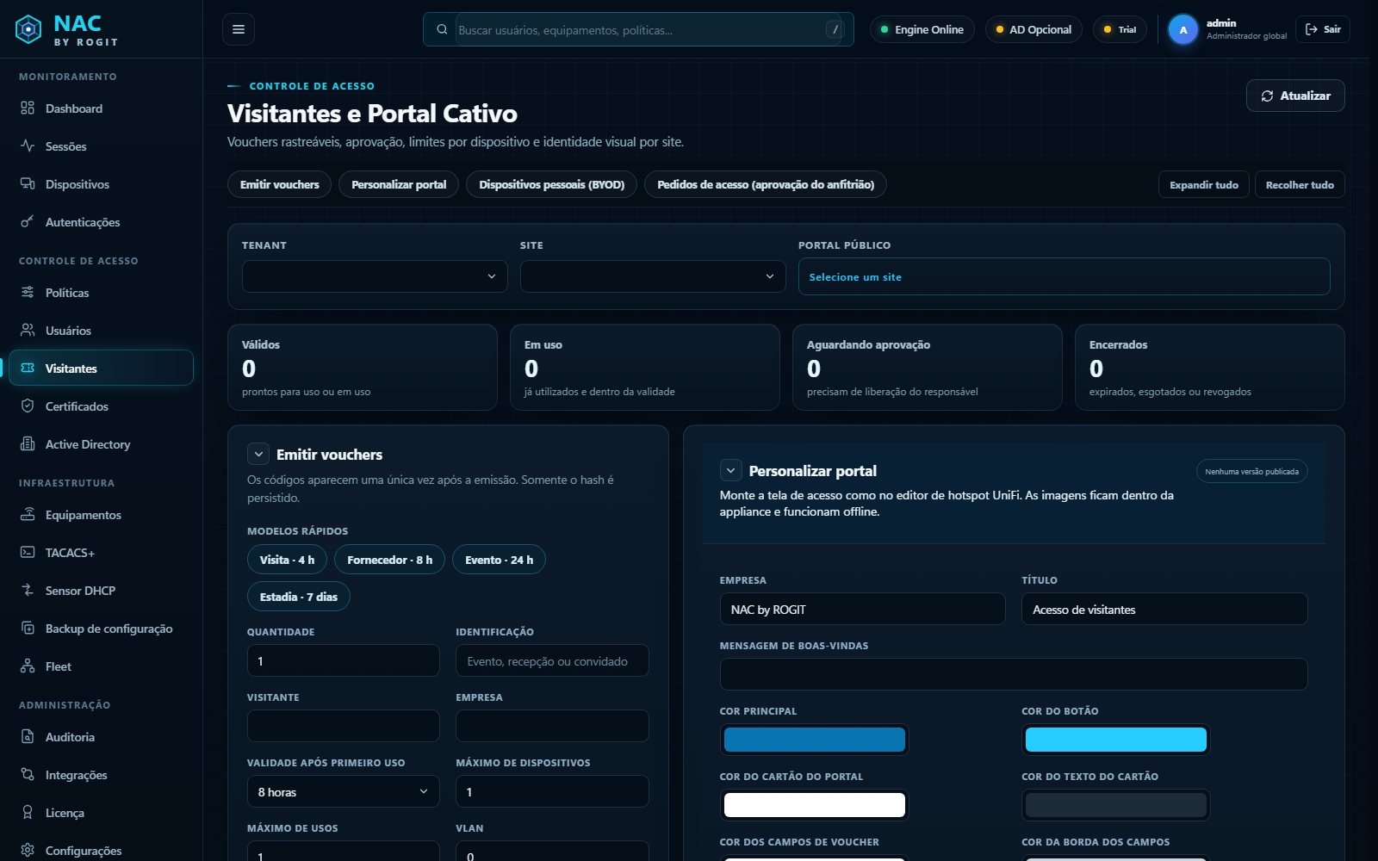Focus the search users and equipment field
The image size is (1378, 861).
[x=638, y=29]
